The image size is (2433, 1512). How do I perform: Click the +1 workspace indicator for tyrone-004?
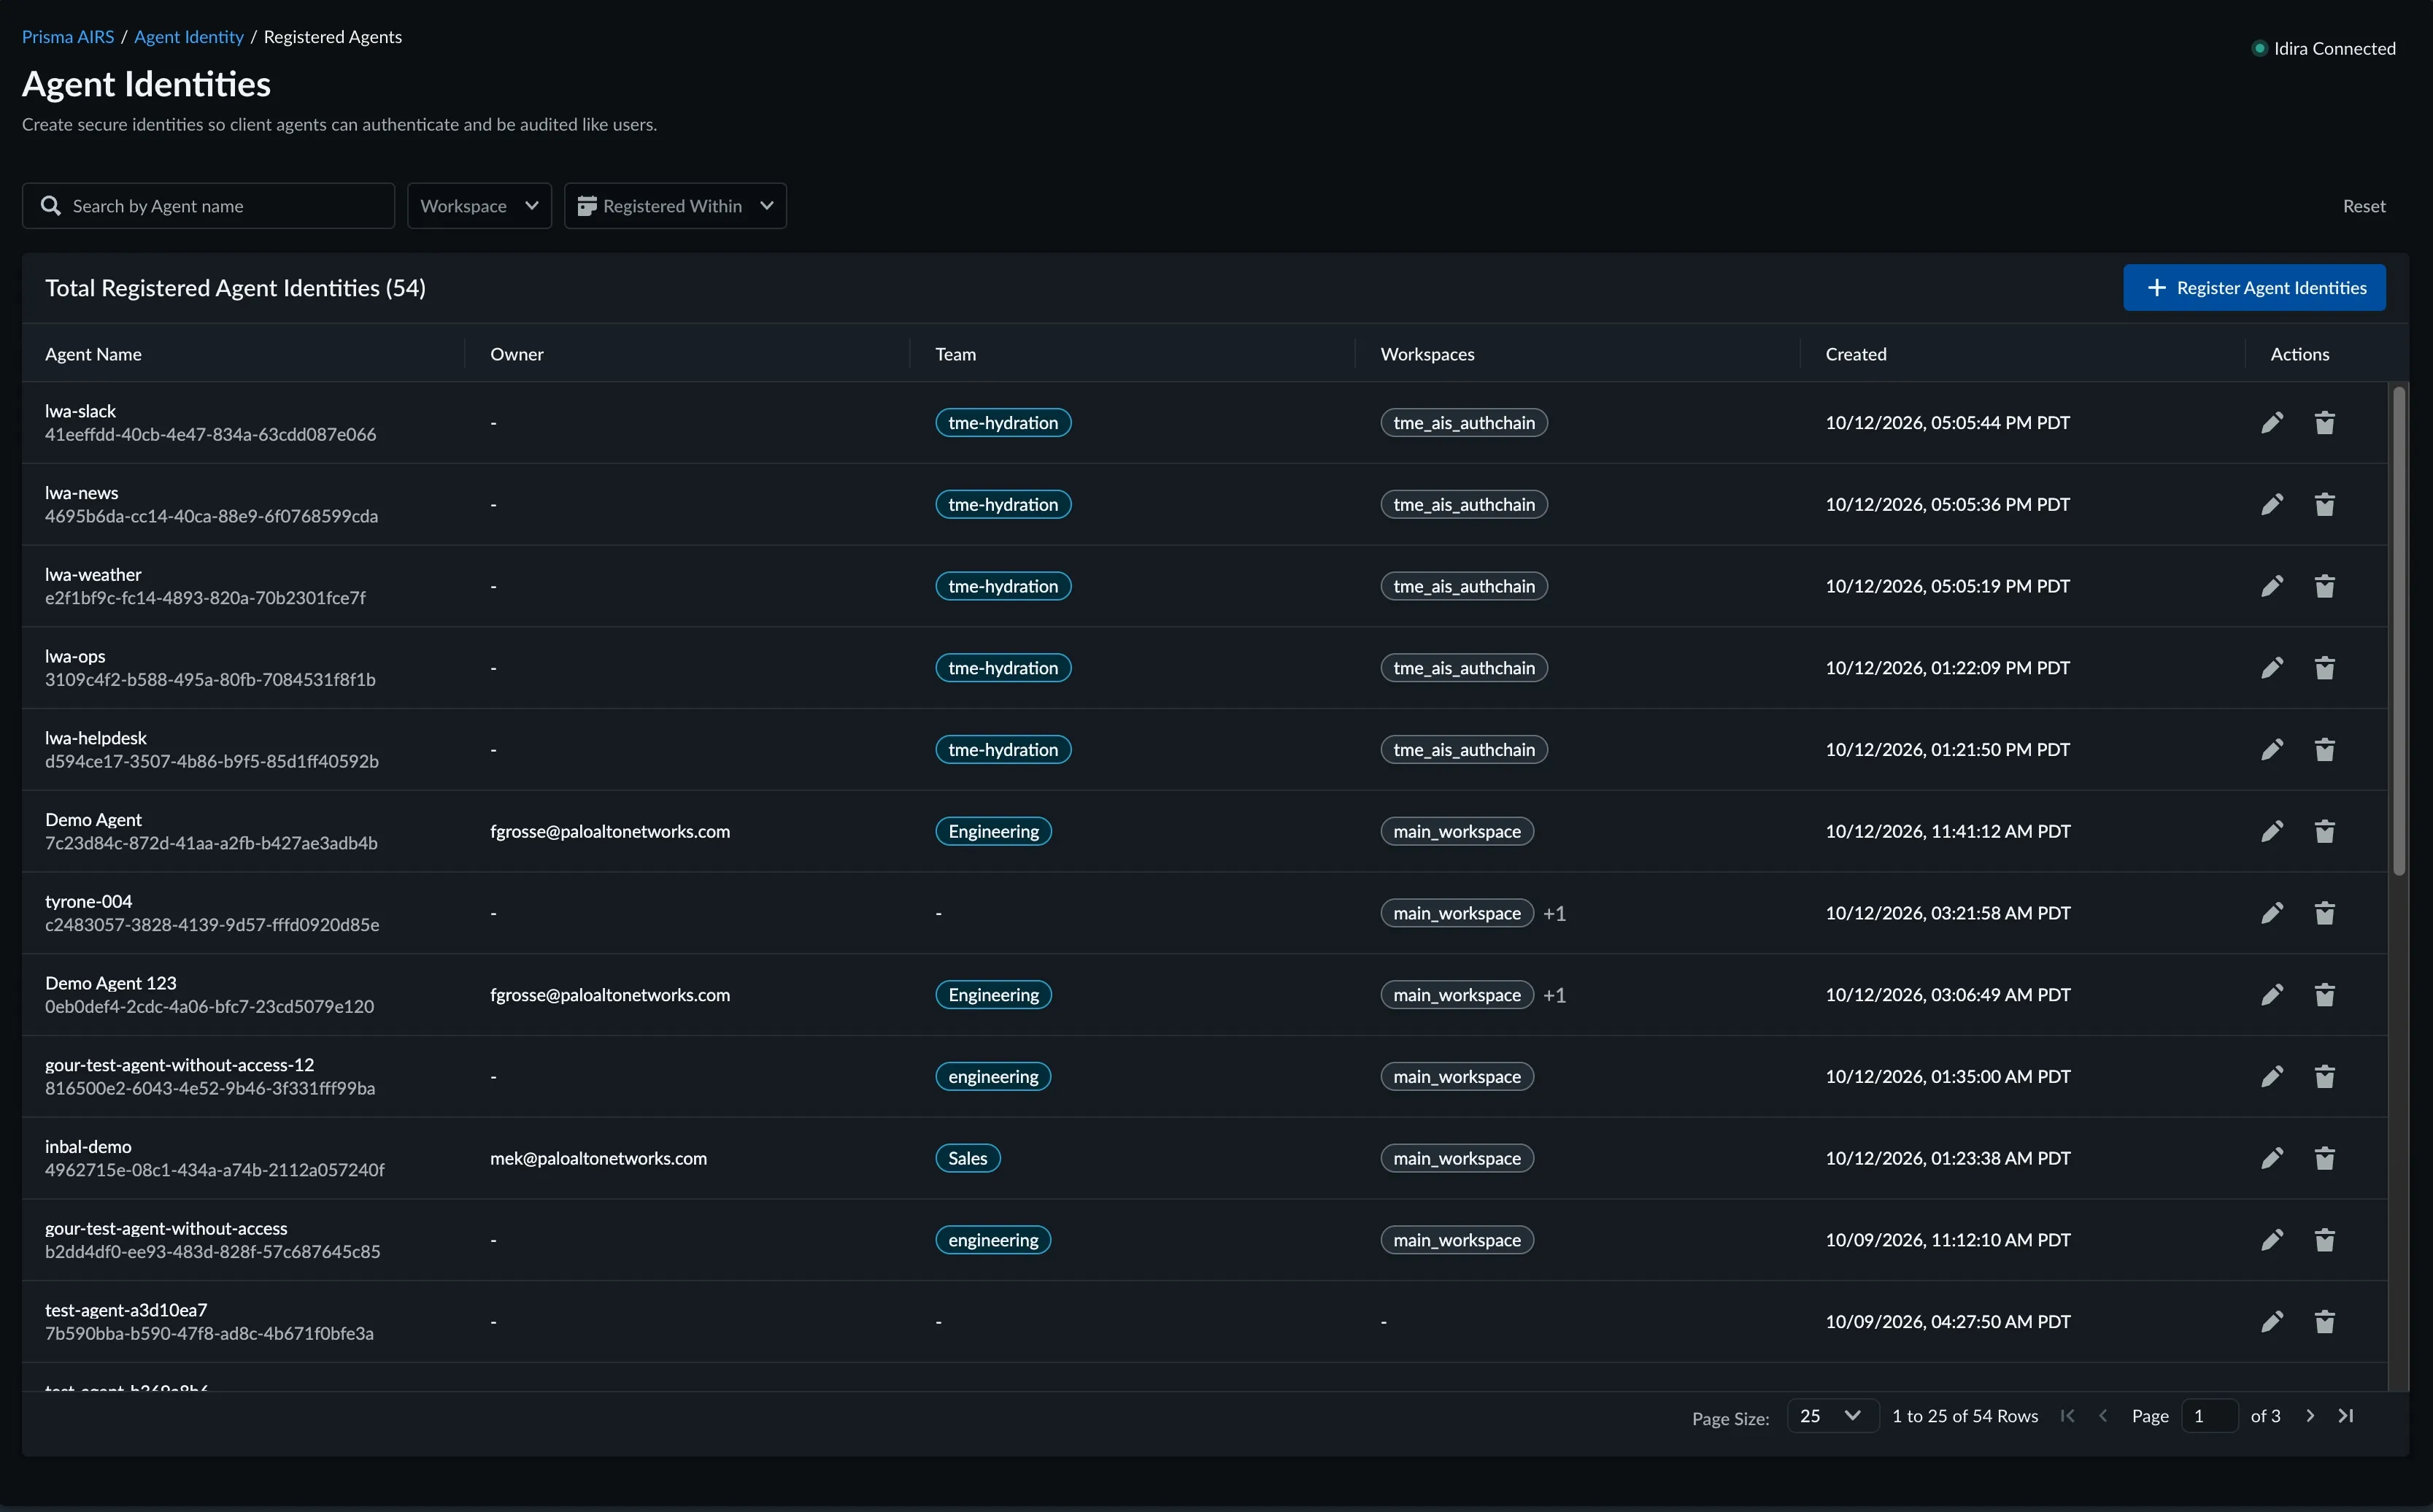1554,914
